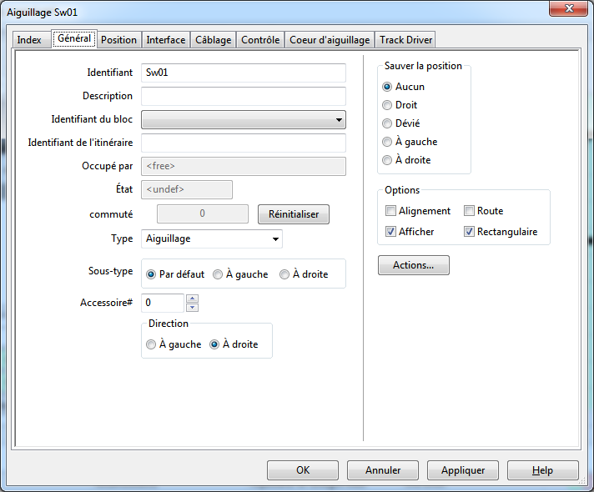Decrease the Accessoire# value with down arrow

click(193, 307)
